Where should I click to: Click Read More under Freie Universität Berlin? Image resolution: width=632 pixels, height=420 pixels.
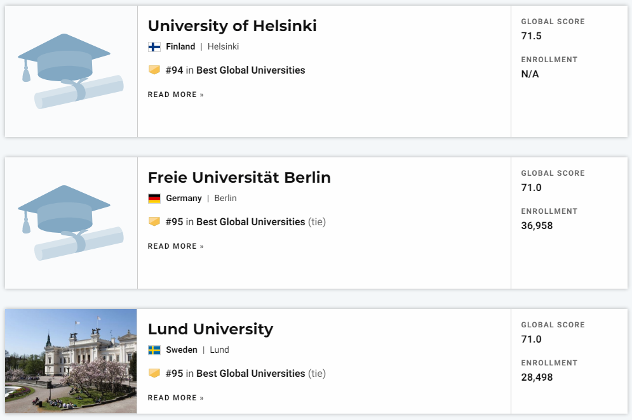tap(176, 246)
